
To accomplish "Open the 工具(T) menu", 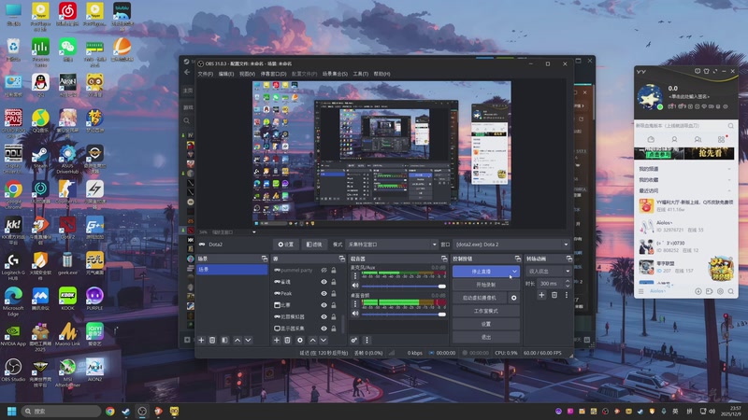I will 360,74.
